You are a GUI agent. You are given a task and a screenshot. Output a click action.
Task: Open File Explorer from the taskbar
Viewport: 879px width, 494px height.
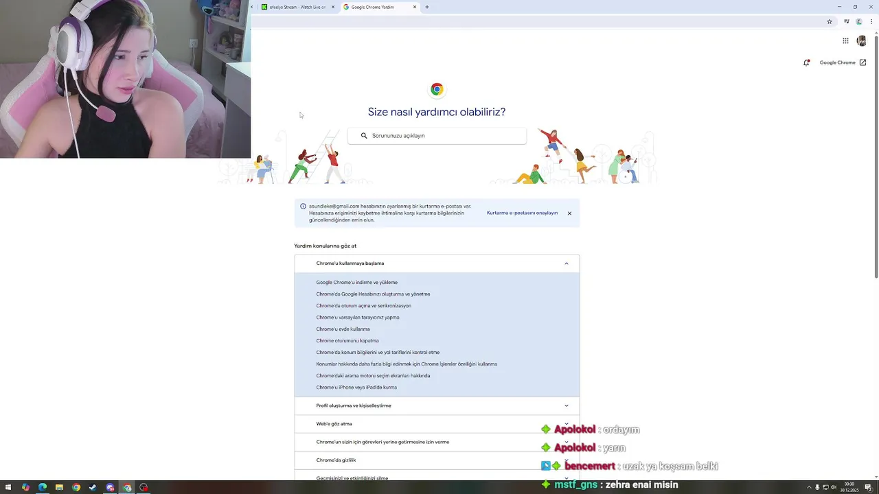59,487
